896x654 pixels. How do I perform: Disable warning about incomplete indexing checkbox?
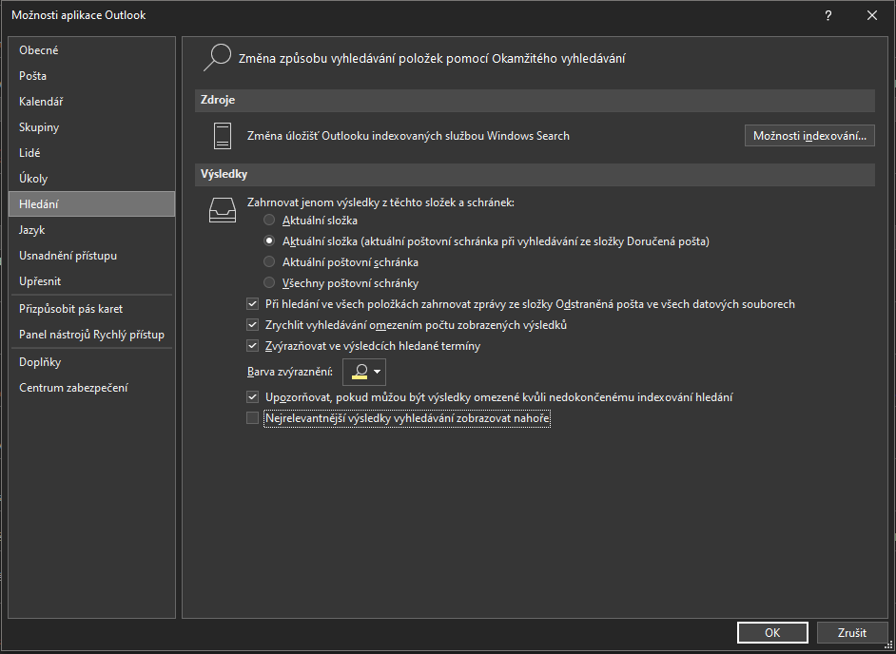click(x=253, y=397)
